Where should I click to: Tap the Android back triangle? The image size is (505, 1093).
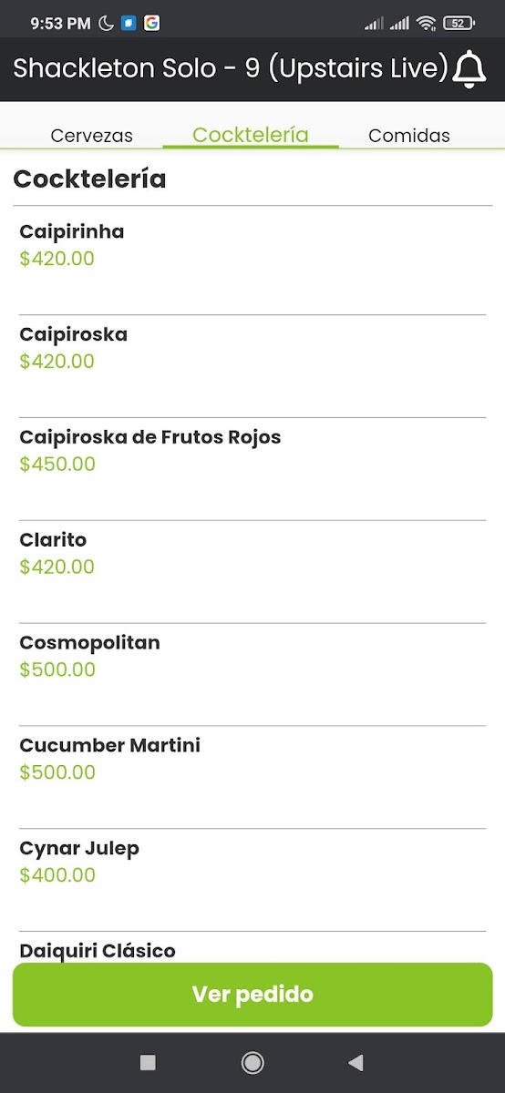coord(356,1062)
